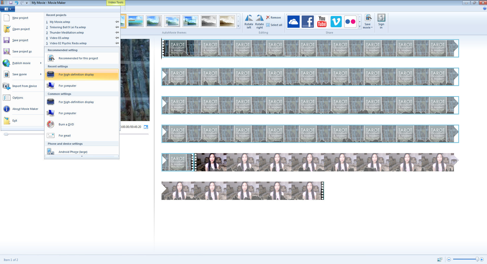Select Save project as
The height and width of the screenshot is (264, 487).
coord(22,51)
